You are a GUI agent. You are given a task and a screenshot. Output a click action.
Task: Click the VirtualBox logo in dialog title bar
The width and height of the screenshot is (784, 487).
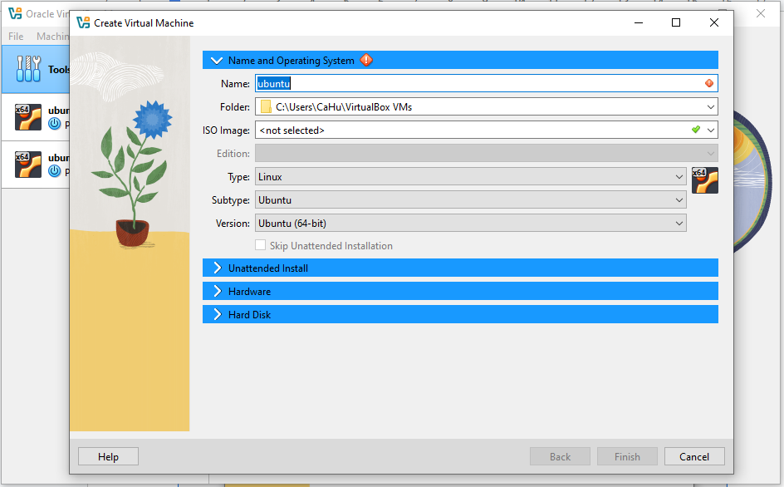(83, 23)
